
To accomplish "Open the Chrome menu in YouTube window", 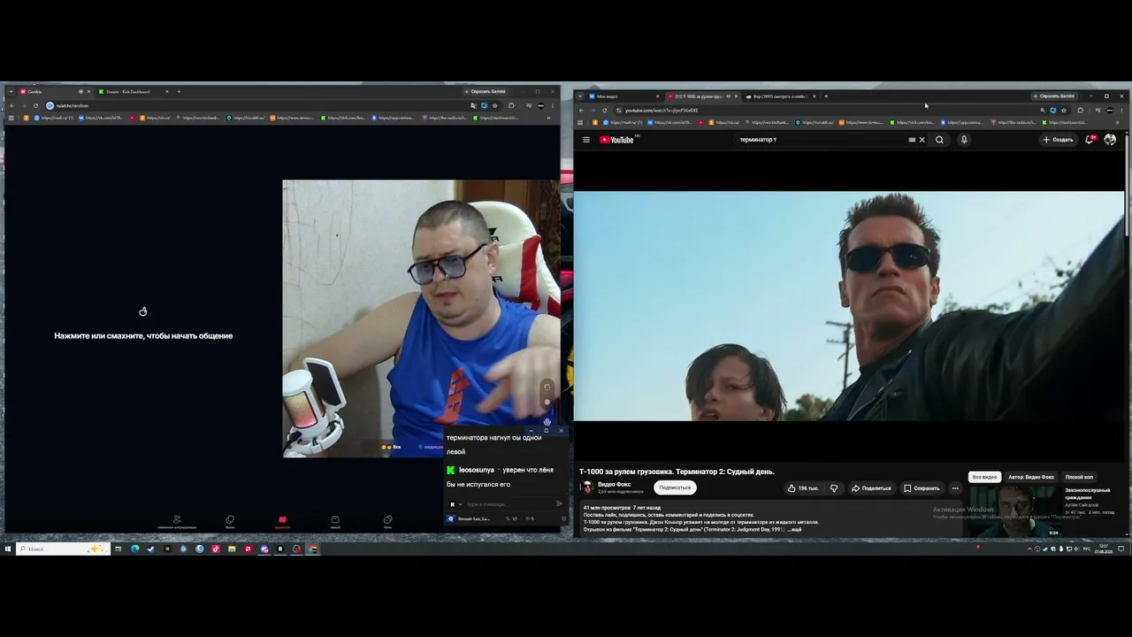I will pos(1122,111).
